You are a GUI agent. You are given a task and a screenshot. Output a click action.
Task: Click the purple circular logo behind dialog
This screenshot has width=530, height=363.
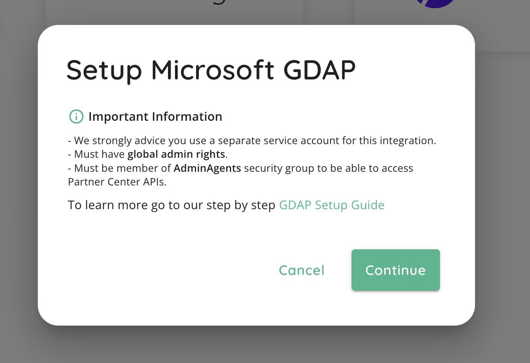point(436,4)
